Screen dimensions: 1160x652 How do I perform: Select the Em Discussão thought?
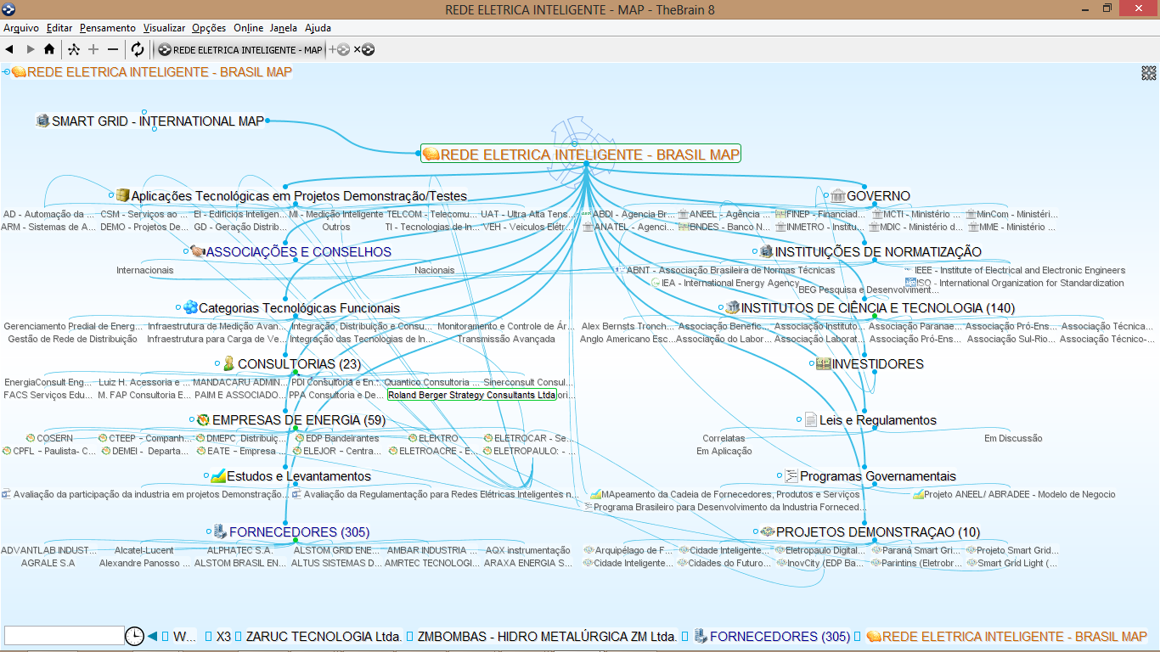pyautogui.click(x=1013, y=439)
